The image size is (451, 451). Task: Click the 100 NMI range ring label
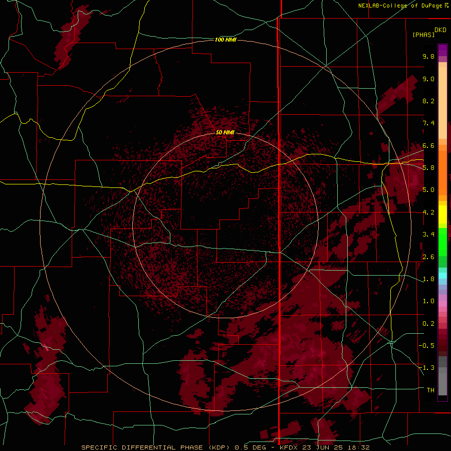(x=225, y=40)
